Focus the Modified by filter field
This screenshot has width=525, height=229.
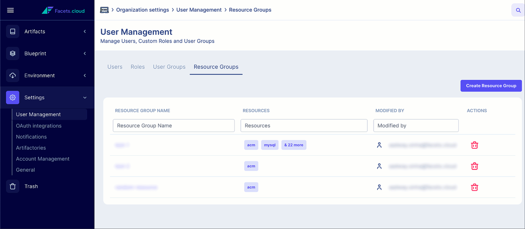(416, 126)
